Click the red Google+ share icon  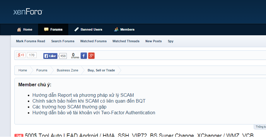(x=91, y=56)
